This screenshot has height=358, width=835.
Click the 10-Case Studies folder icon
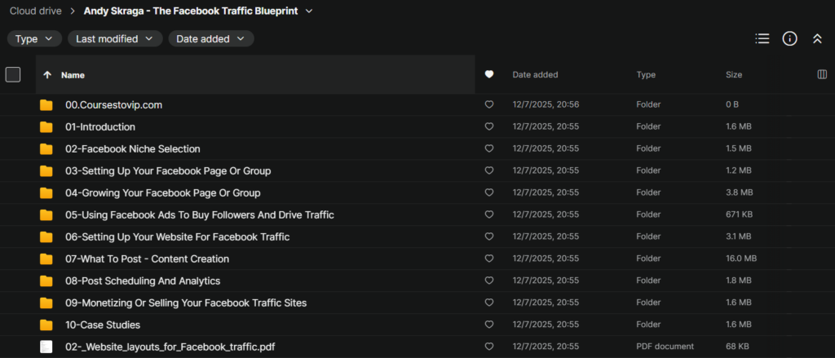point(46,325)
